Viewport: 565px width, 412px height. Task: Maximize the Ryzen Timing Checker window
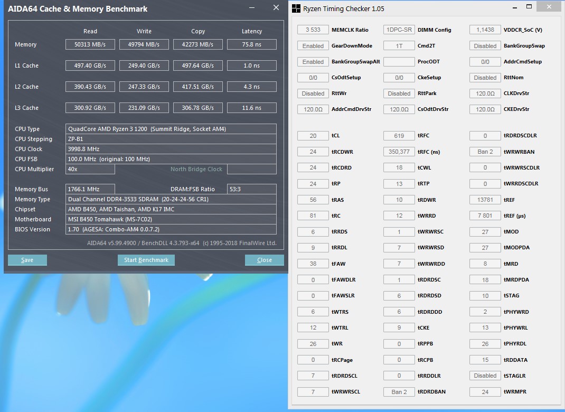[529, 6]
